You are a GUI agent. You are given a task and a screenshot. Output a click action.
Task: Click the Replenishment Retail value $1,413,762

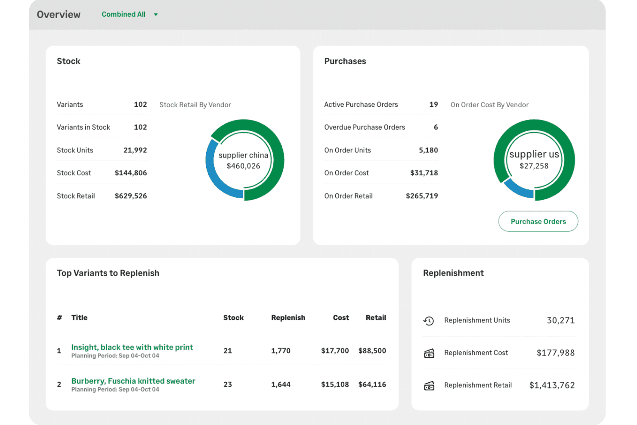tap(552, 385)
